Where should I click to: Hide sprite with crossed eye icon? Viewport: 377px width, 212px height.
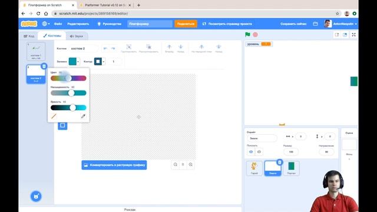(x=259, y=152)
